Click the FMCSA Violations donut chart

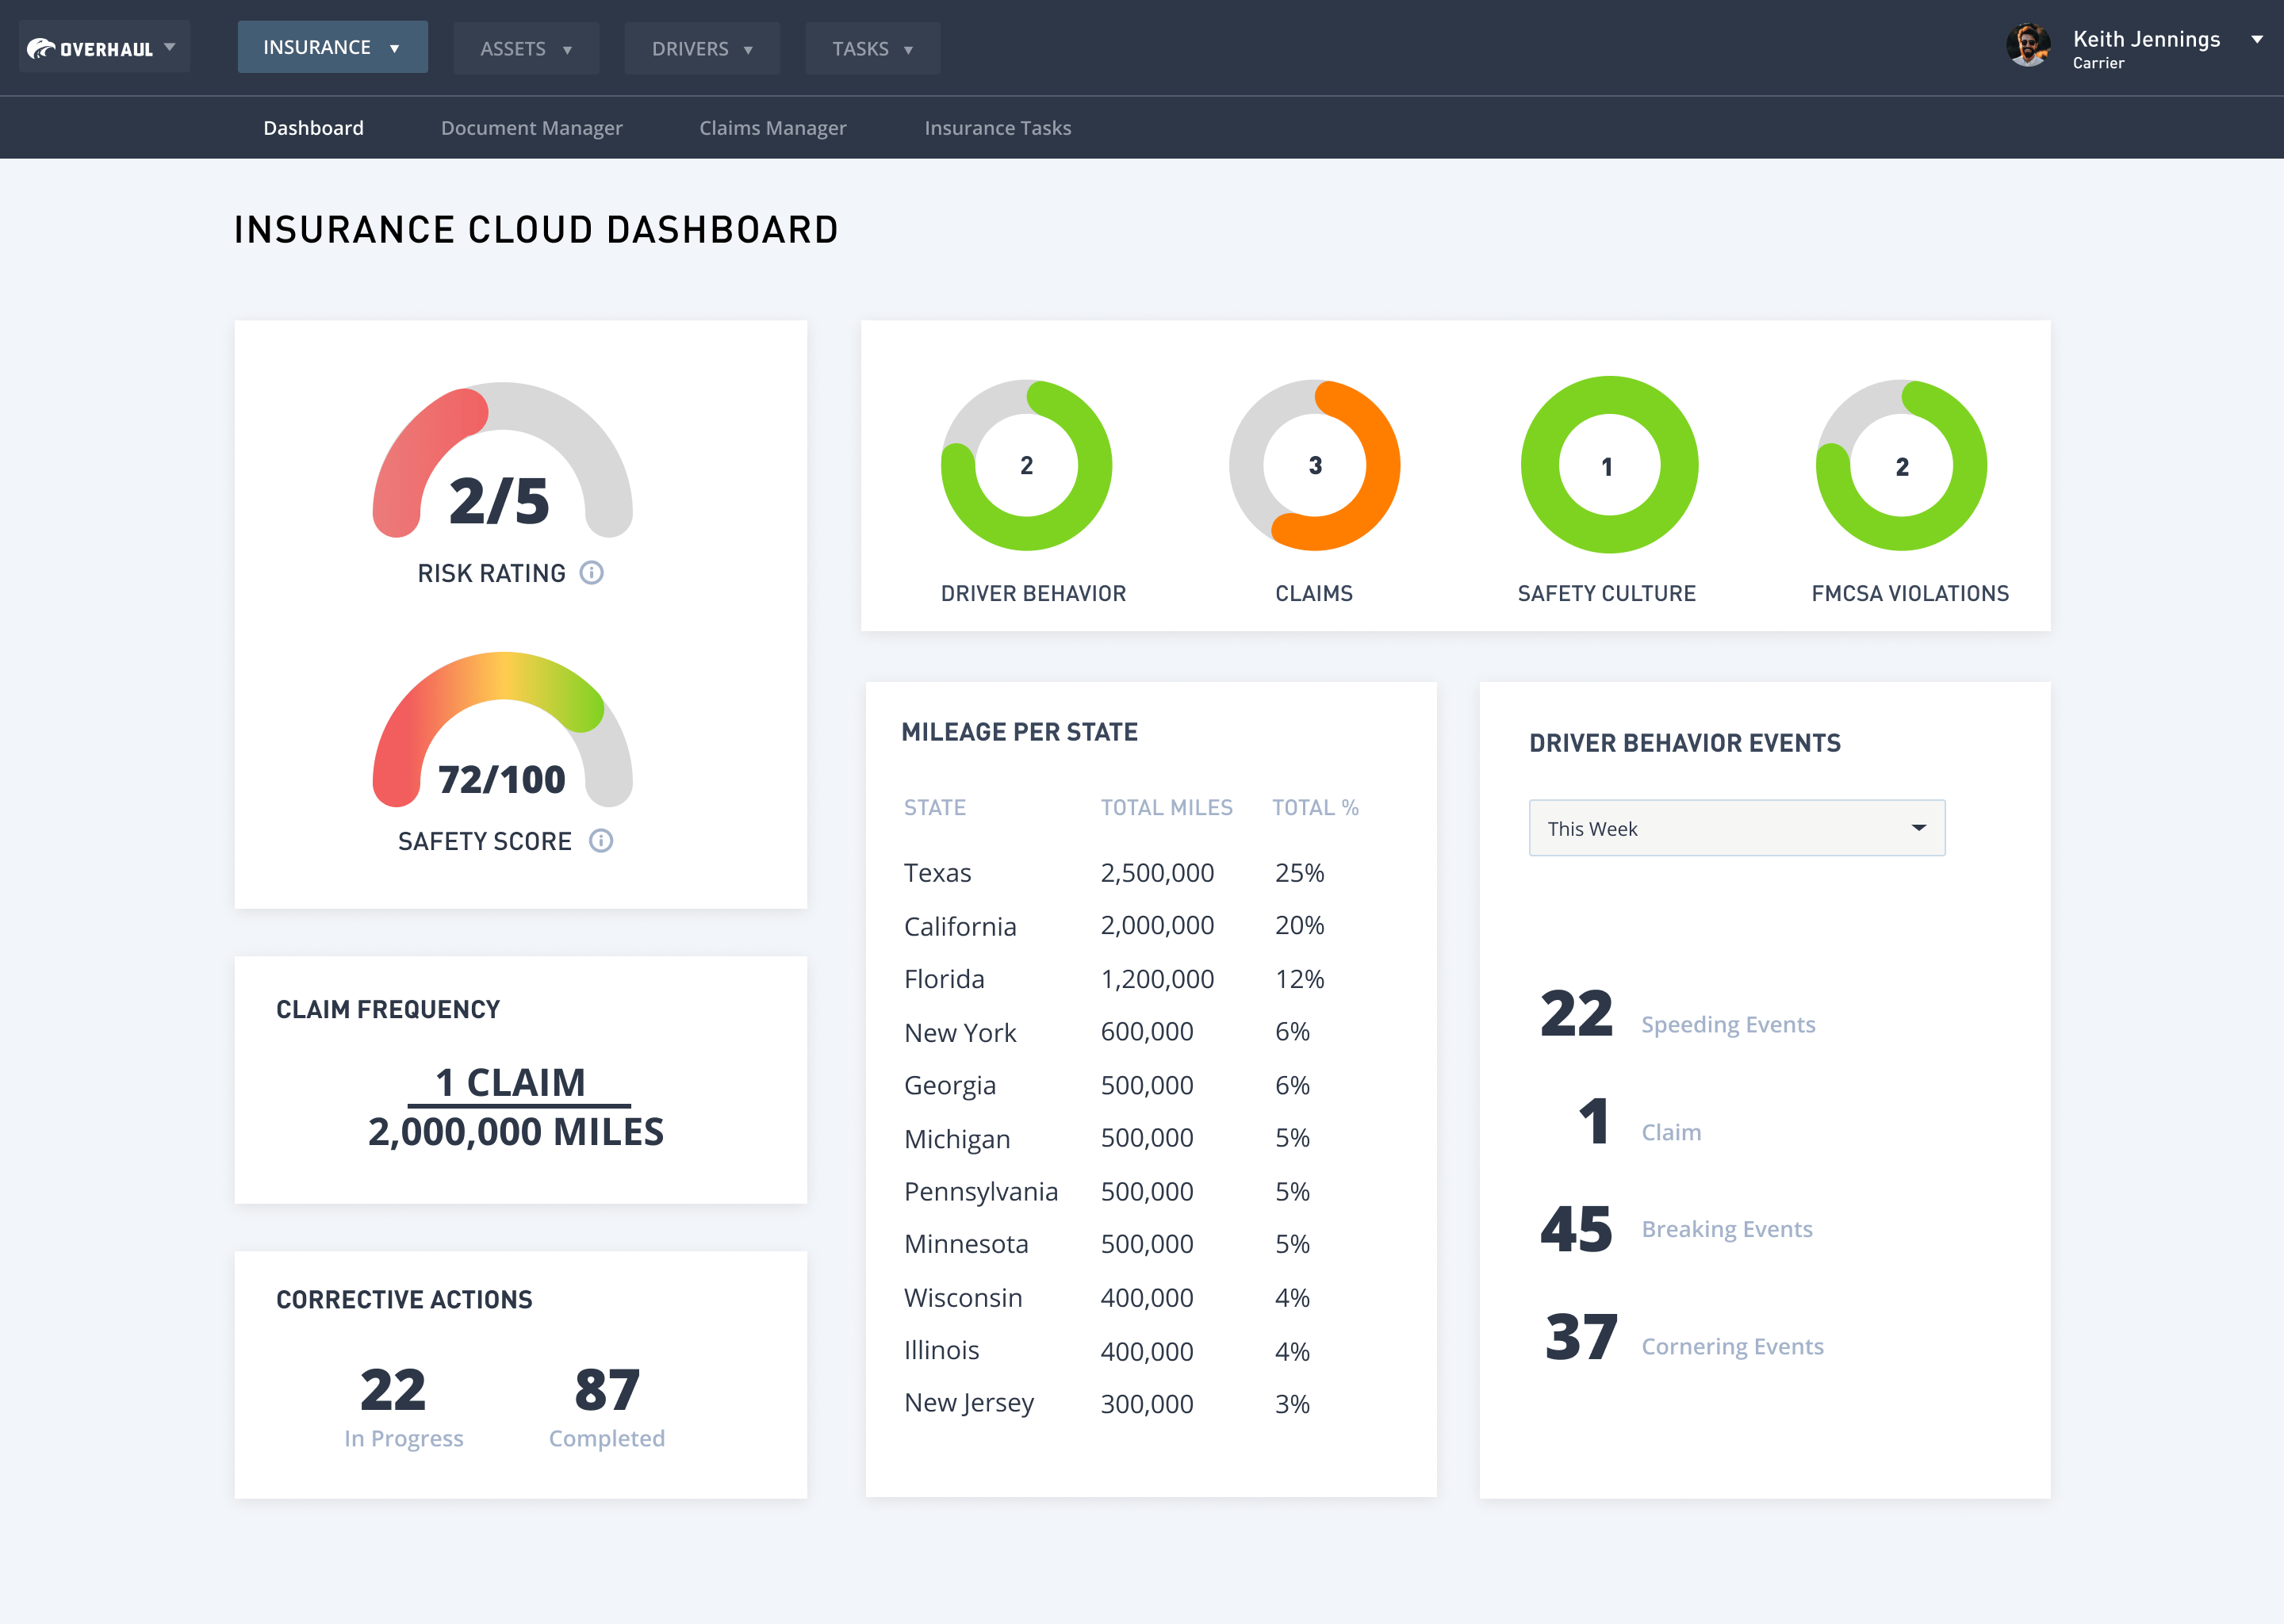click(1901, 466)
